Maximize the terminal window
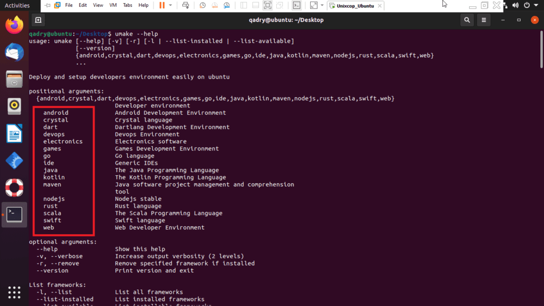 [518, 20]
